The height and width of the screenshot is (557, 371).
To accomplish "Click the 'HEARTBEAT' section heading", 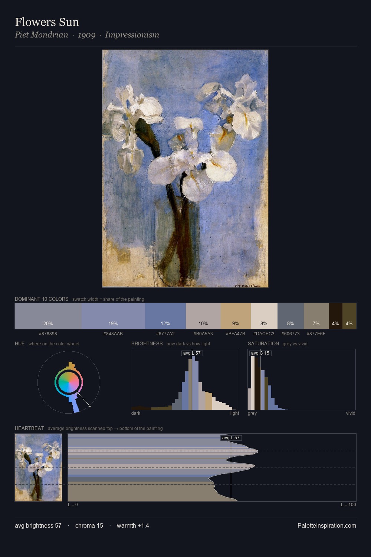I will click(29, 428).
